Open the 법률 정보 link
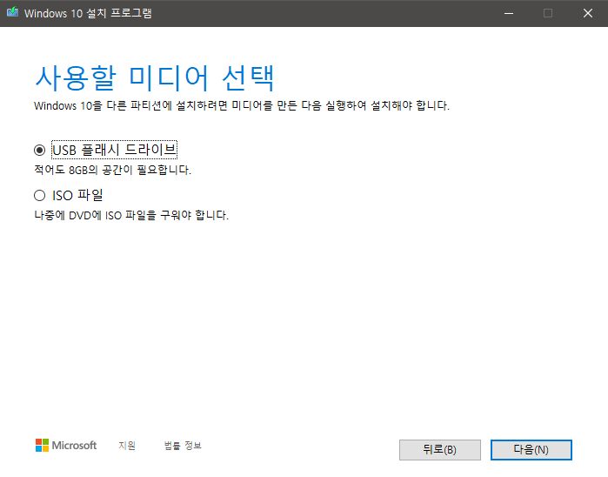The image size is (608, 477). point(183,445)
